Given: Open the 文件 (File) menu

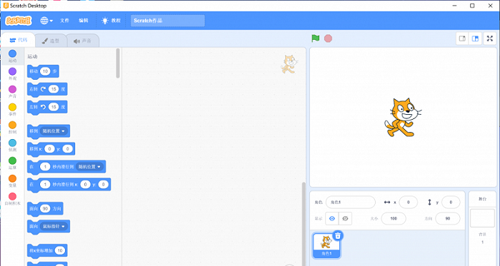Looking at the screenshot, I should 64,21.
